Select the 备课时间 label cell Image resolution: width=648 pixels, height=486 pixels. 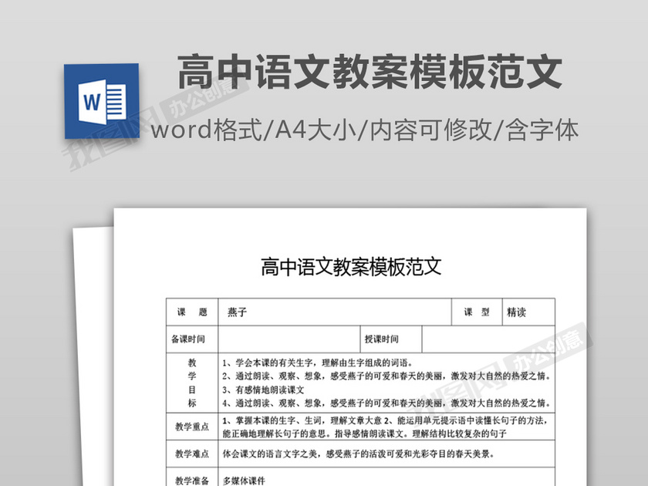(x=192, y=339)
